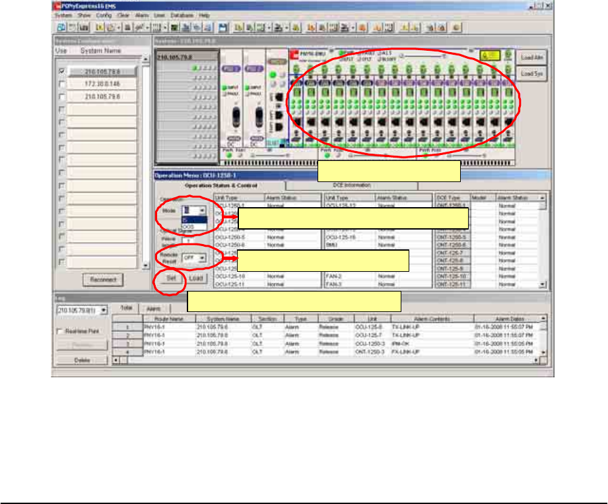
Task: Open the Database menu
Action: pos(182,15)
